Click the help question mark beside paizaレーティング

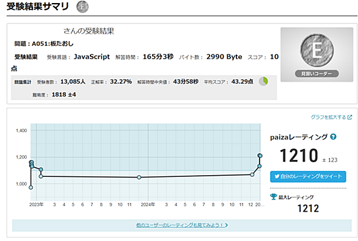[x=333, y=137]
